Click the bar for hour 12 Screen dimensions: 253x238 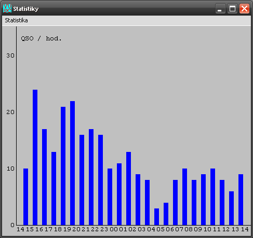[231, 208]
